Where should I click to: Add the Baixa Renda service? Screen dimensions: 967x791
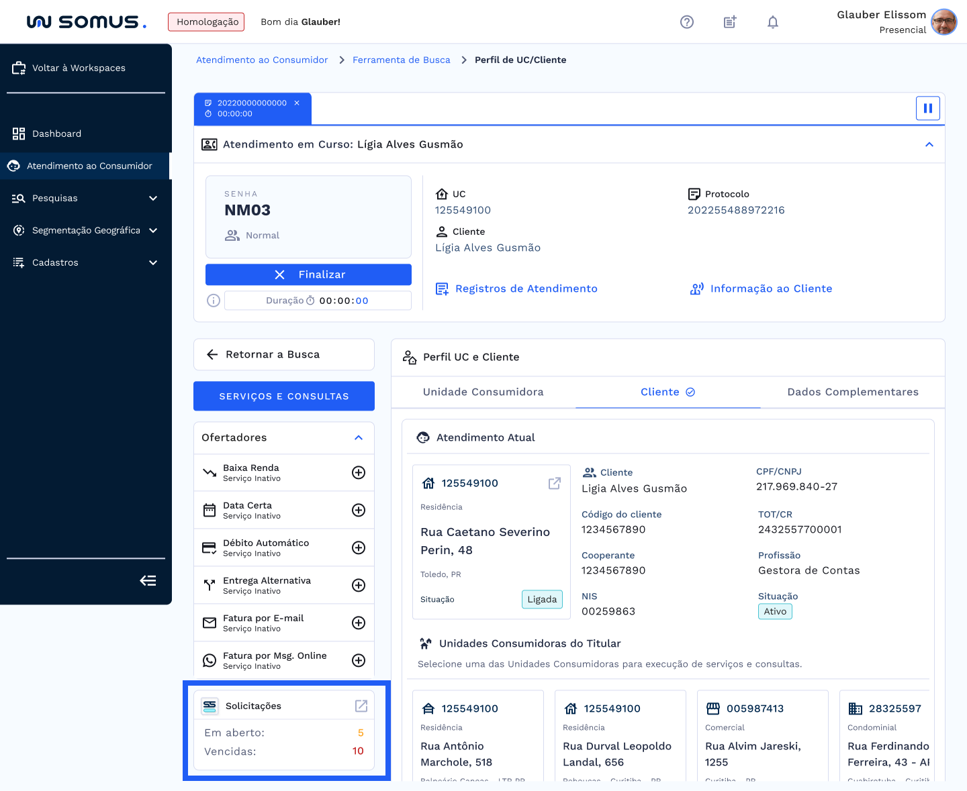click(359, 472)
